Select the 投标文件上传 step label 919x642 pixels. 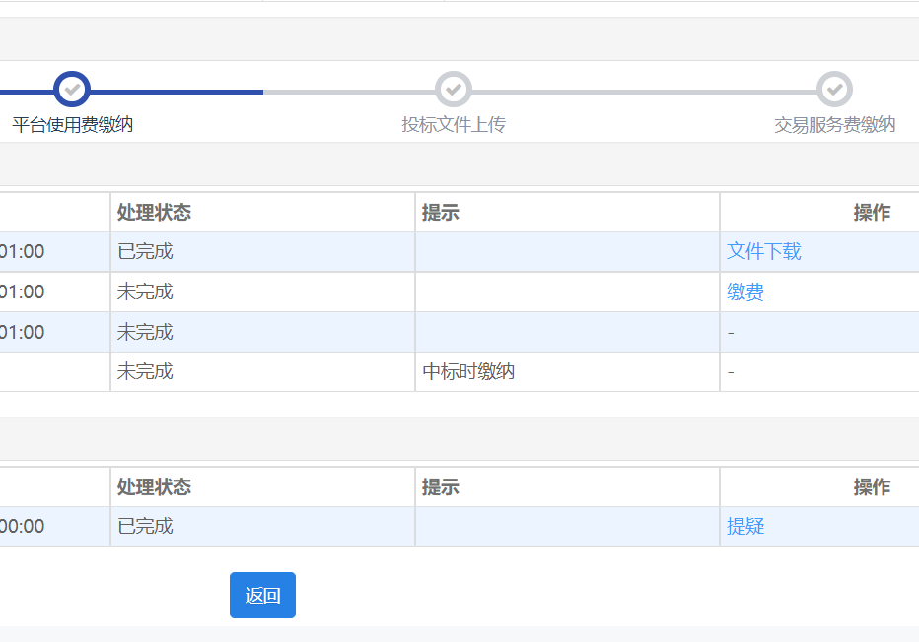454,125
